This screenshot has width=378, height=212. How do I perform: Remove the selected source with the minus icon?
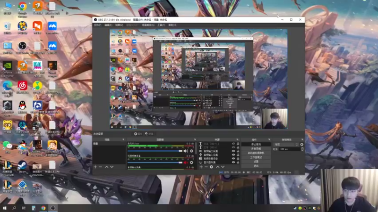(x=206, y=167)
